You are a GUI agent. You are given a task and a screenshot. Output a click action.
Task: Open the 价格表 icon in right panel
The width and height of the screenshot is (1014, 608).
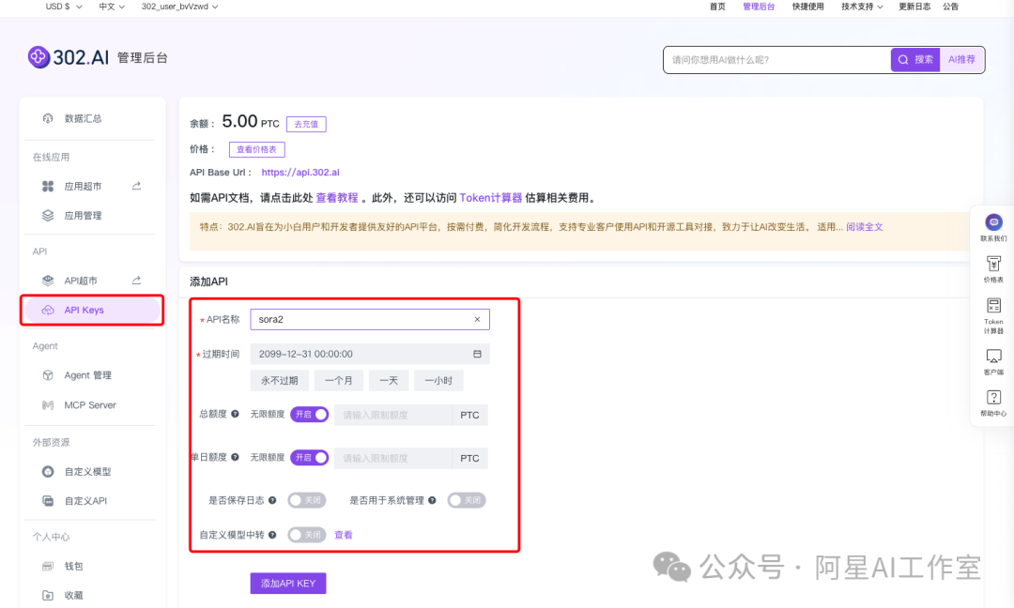click(x=993, y=265)
